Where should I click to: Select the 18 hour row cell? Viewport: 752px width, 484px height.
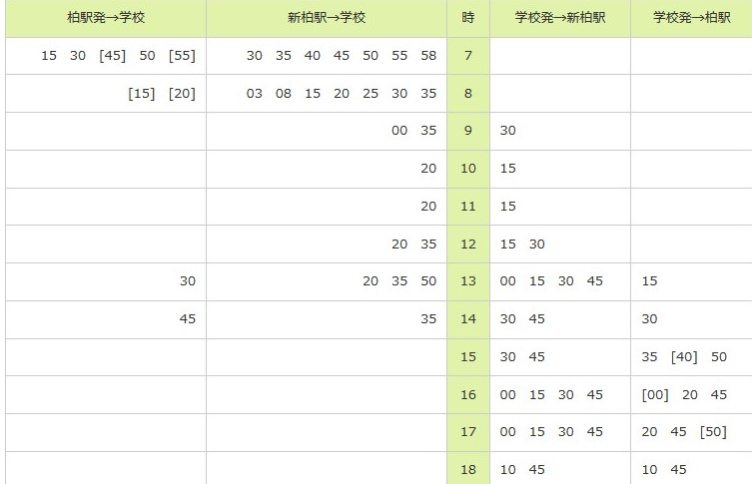point(468,468)
